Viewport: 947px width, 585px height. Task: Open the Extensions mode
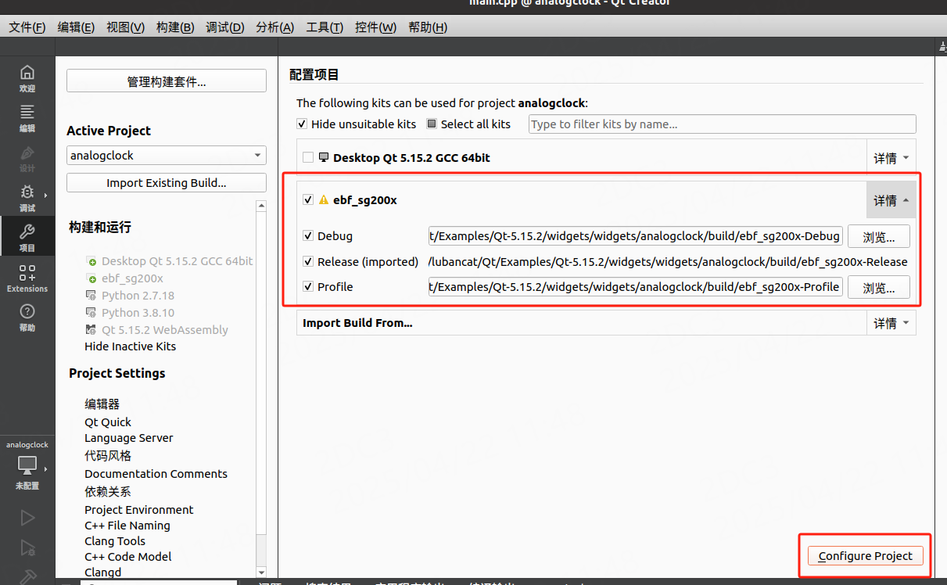pos(27,278)
